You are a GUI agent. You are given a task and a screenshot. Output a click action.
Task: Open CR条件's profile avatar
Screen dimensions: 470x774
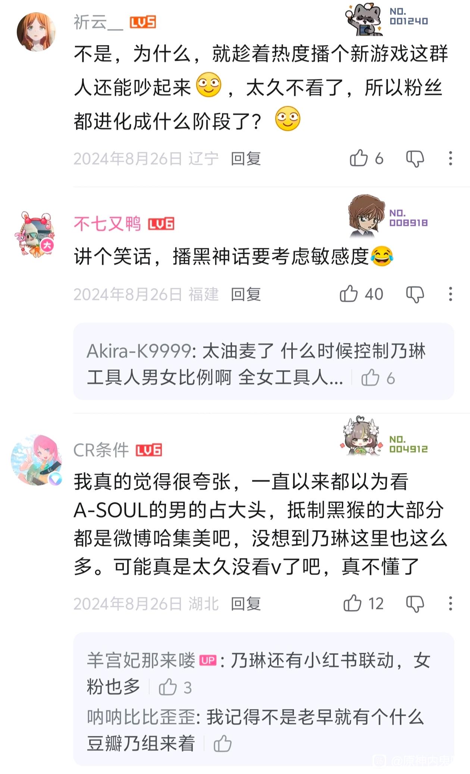click(36, 460)
